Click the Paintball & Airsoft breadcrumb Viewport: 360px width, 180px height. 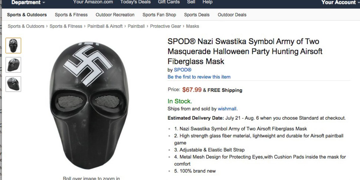pos(105,26)
